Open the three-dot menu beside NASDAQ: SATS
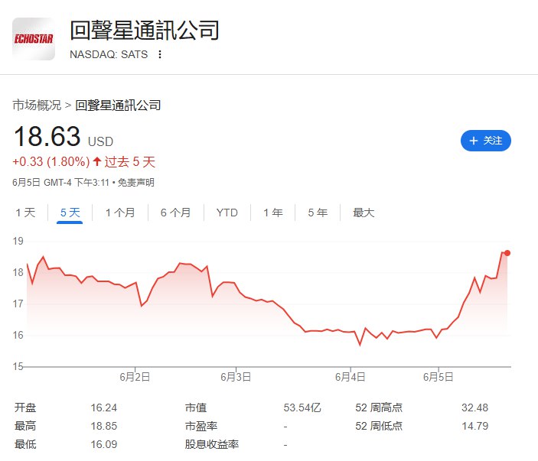Viewport: 538px width, 461px height. pos(159,54)
